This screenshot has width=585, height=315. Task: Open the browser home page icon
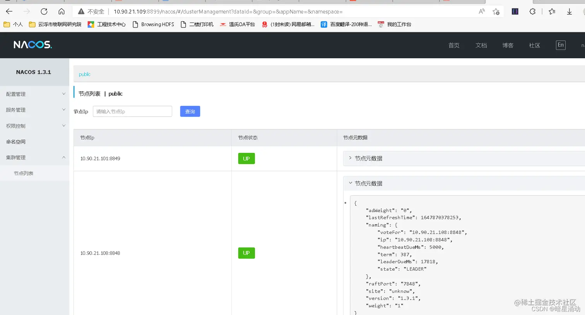[x=62, y=12]
